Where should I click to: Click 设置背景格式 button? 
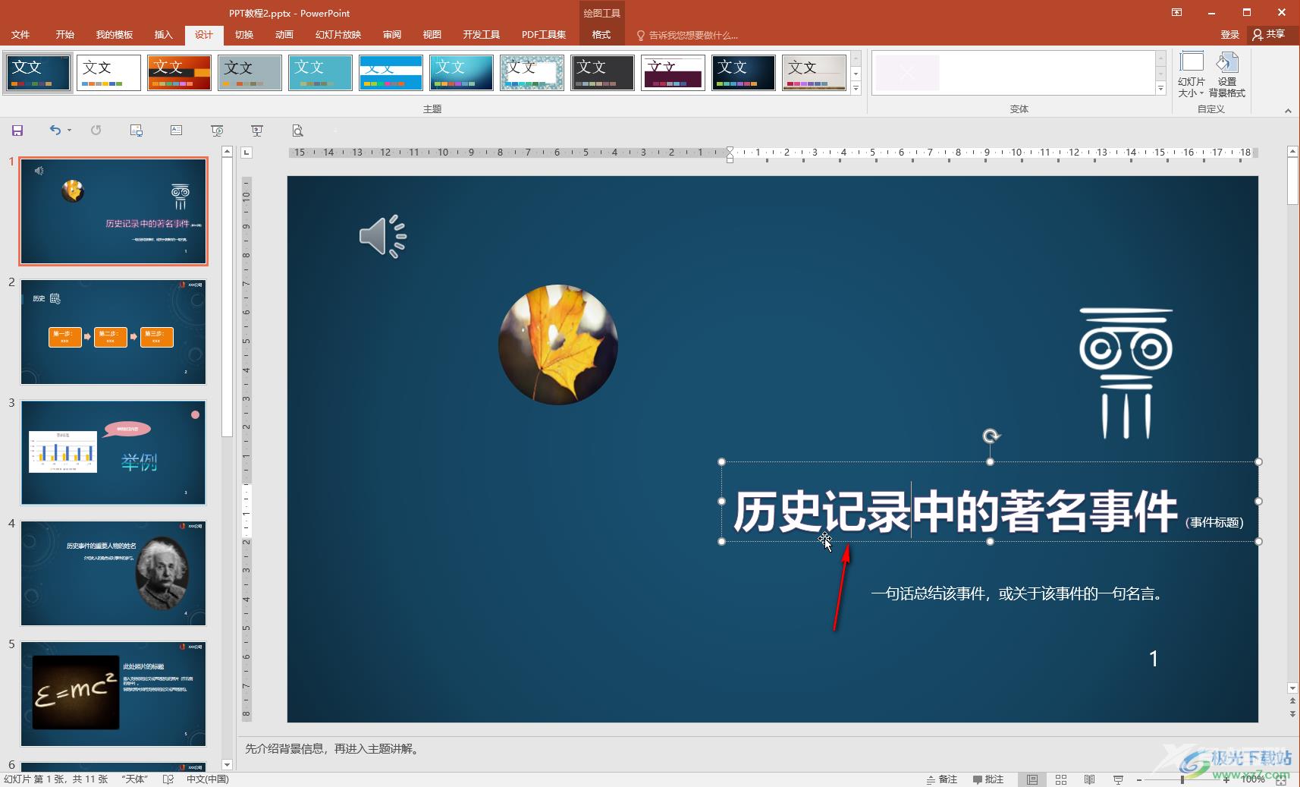[1227, 74]
